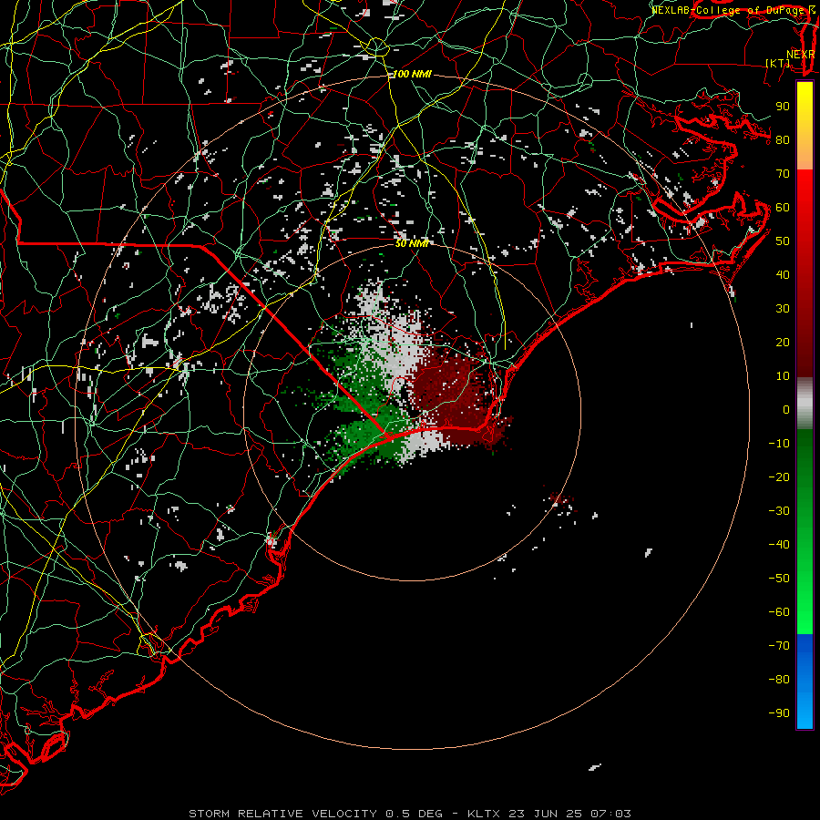Select the 70 value on the velocity scale
The width and height of the screenshot is (820, 820).
click(x=783, y=174)
